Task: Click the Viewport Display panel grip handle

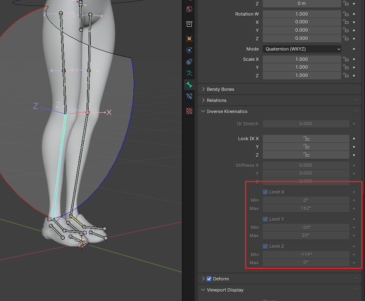Action: [356, 290]
